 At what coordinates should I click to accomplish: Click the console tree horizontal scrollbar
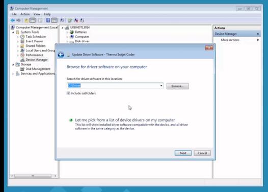coord(33,176)
